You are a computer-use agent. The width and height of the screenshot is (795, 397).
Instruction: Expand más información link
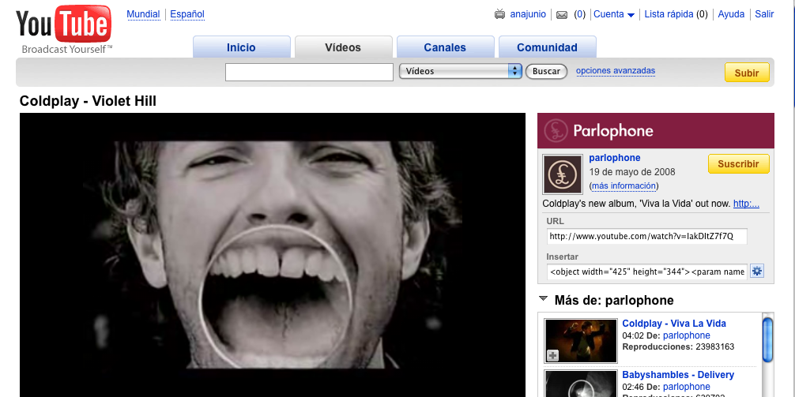[624, 185]
